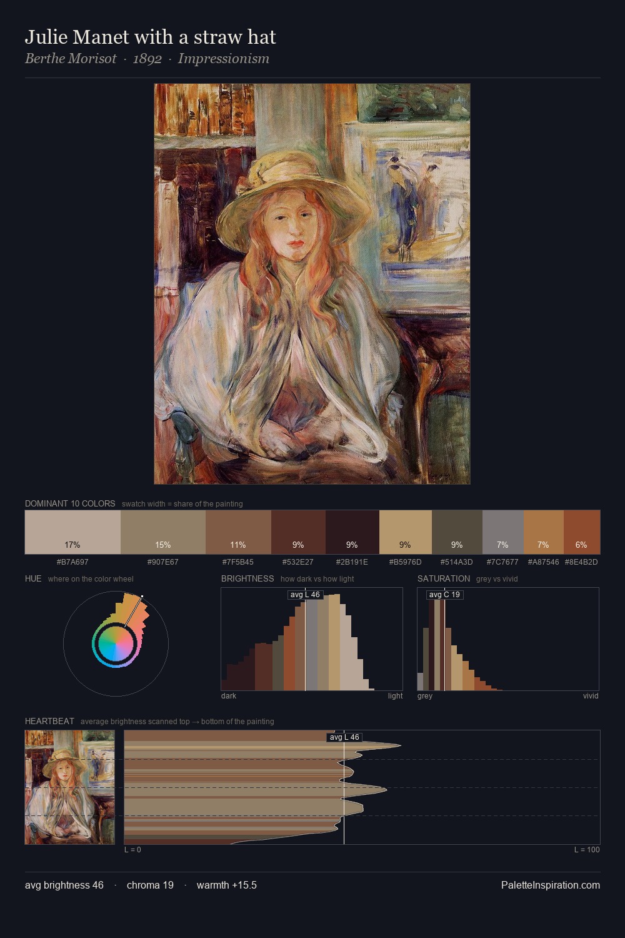625x938 pixels.
Task: Click the #2B191E darkest swatch
Action: point(352,532)
